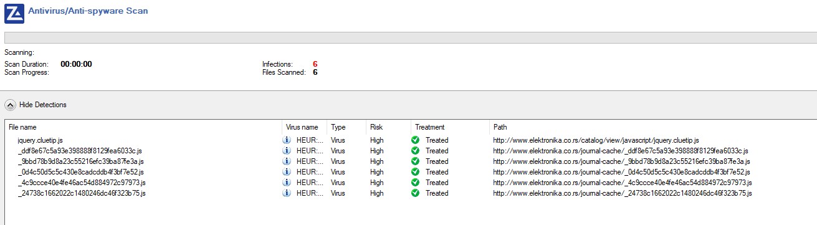The image size is (817, 225).
Task: Click HEUR virus name in jquery.cluetip.js row
Action: tap(310, 140)
